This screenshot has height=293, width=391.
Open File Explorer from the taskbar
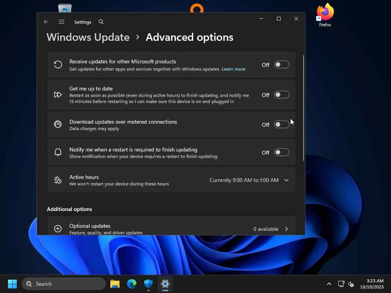pos(115,284)
